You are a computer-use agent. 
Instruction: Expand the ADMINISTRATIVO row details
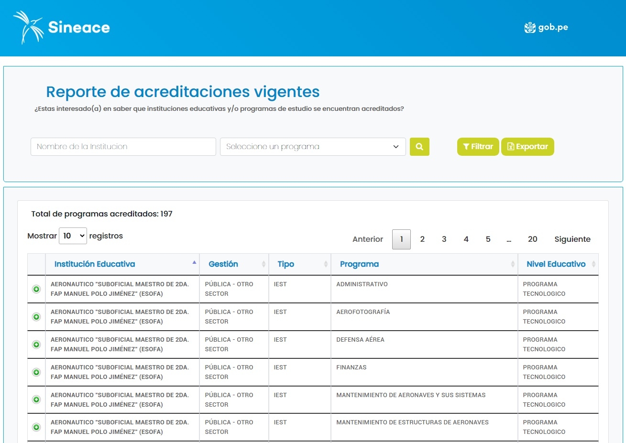(36, 289)
